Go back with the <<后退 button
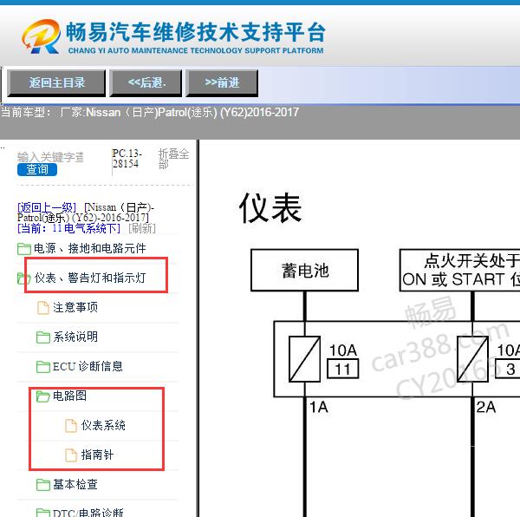520x517 pixels. coord(146,83)
